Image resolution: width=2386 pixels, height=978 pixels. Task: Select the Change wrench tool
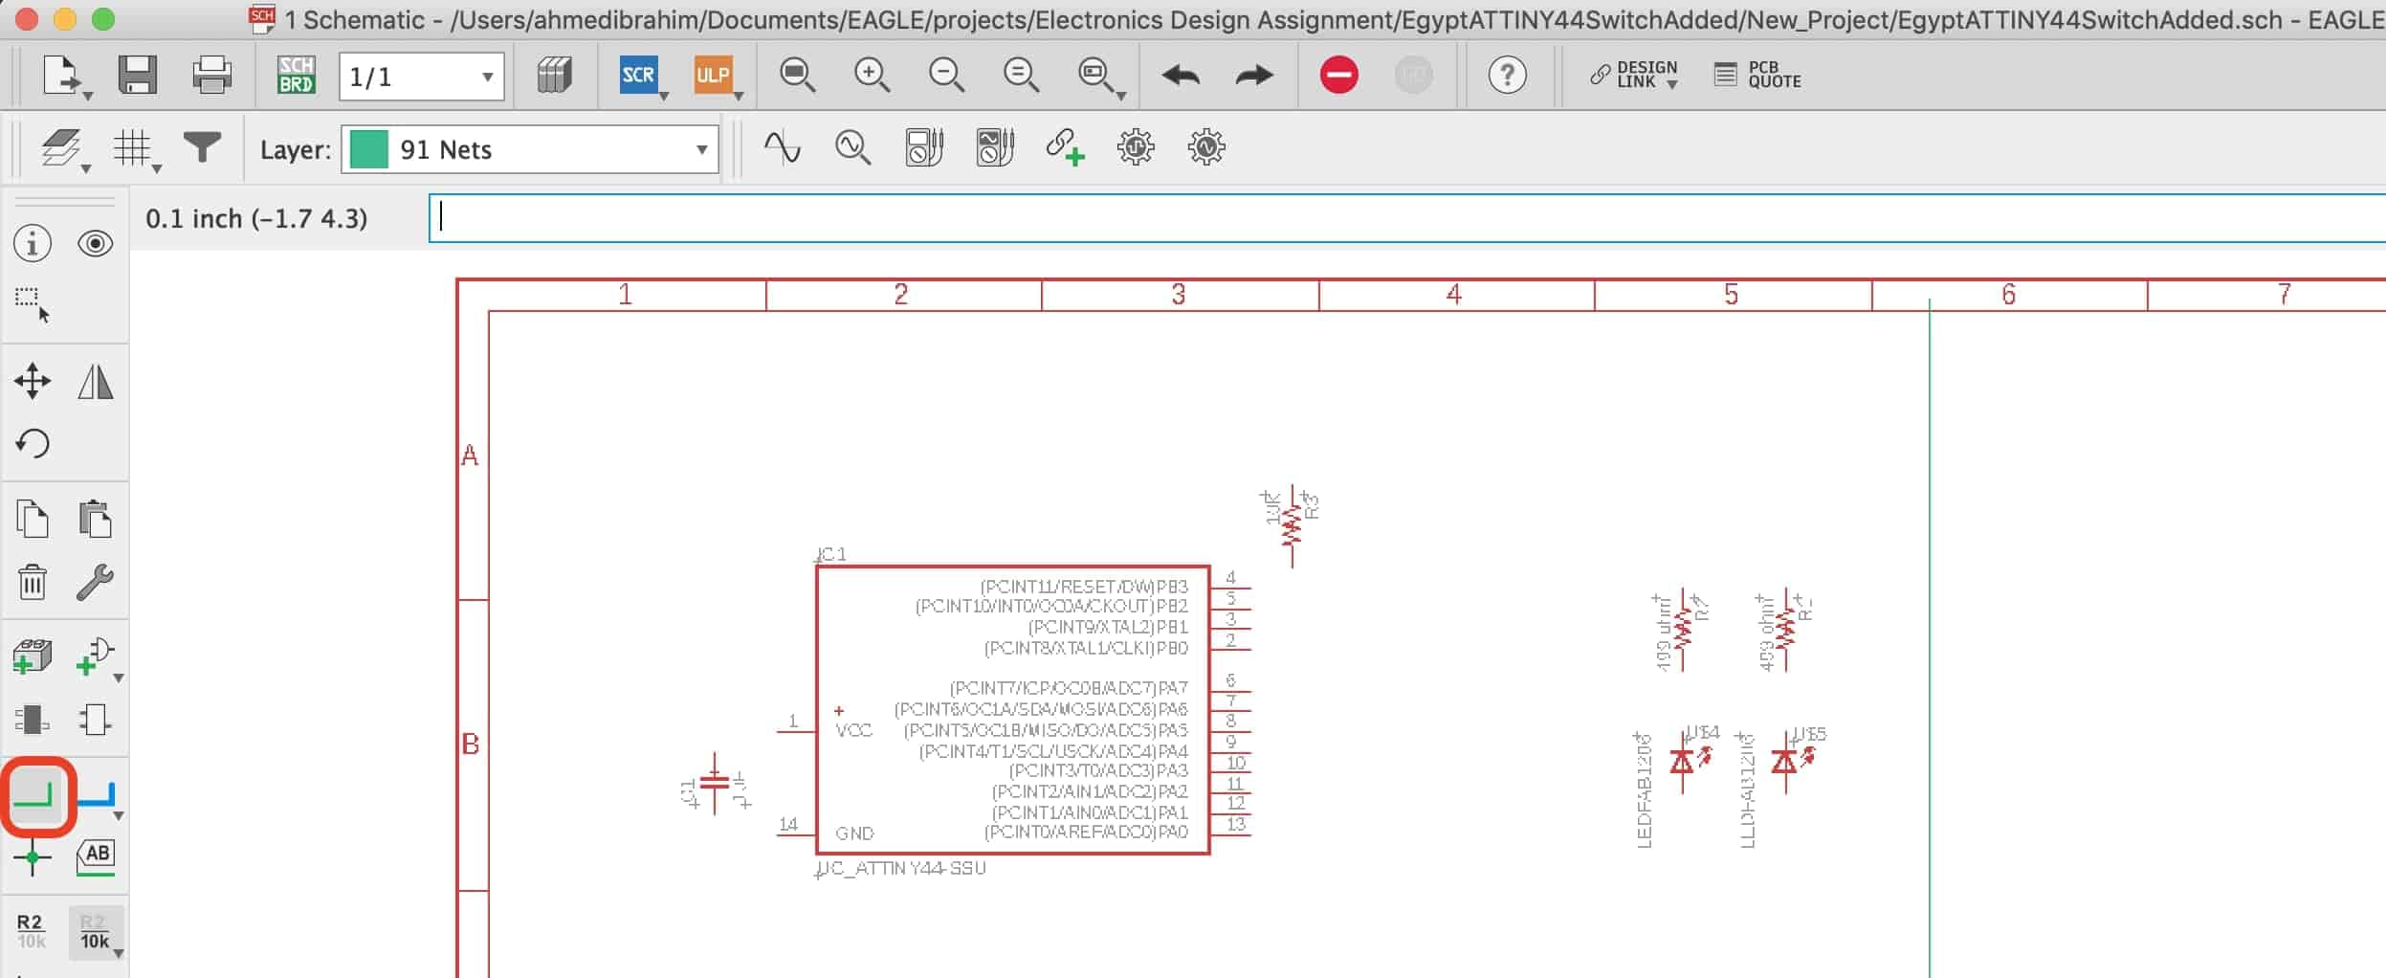coord(95,582)
